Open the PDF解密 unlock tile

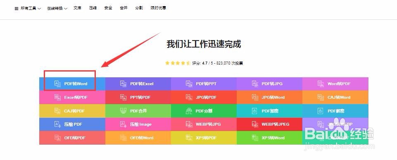click(x=335, y=111)
